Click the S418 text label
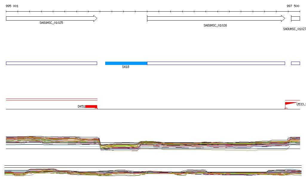 (126, 67)
